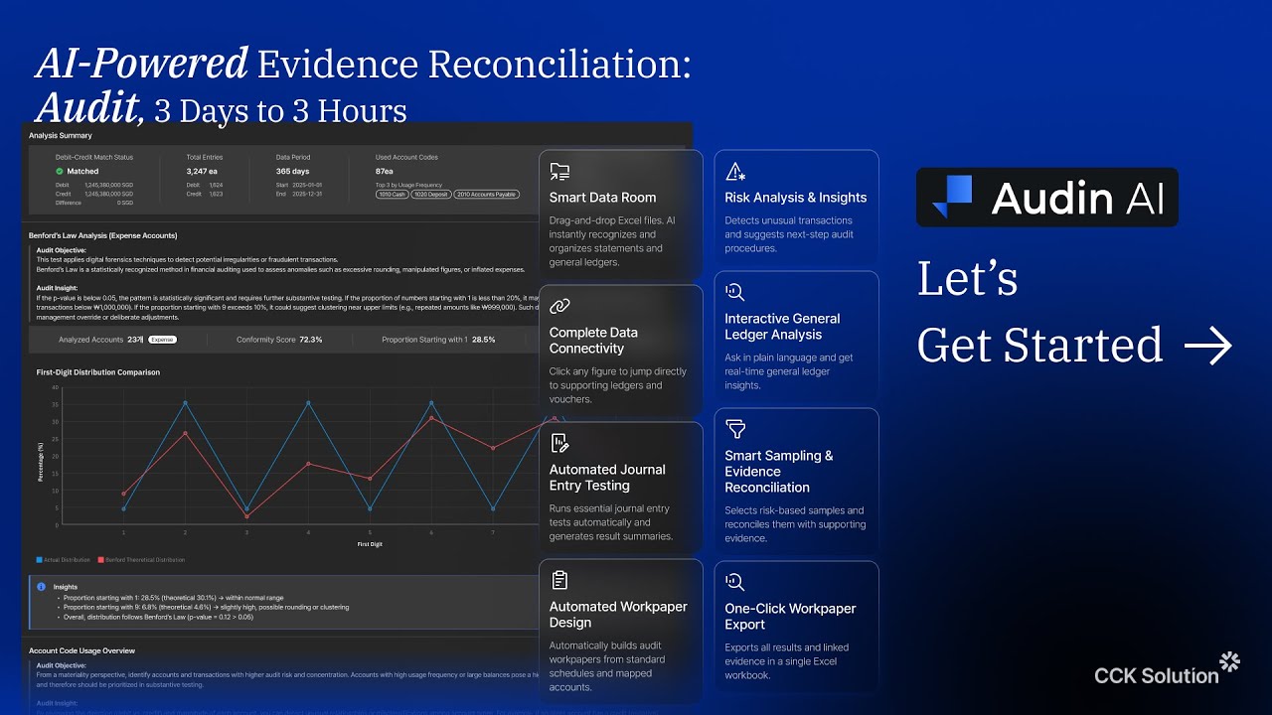Click the blue line peak at digit 2
Screen dimensions: 1272x715
[x=185, y=402]
